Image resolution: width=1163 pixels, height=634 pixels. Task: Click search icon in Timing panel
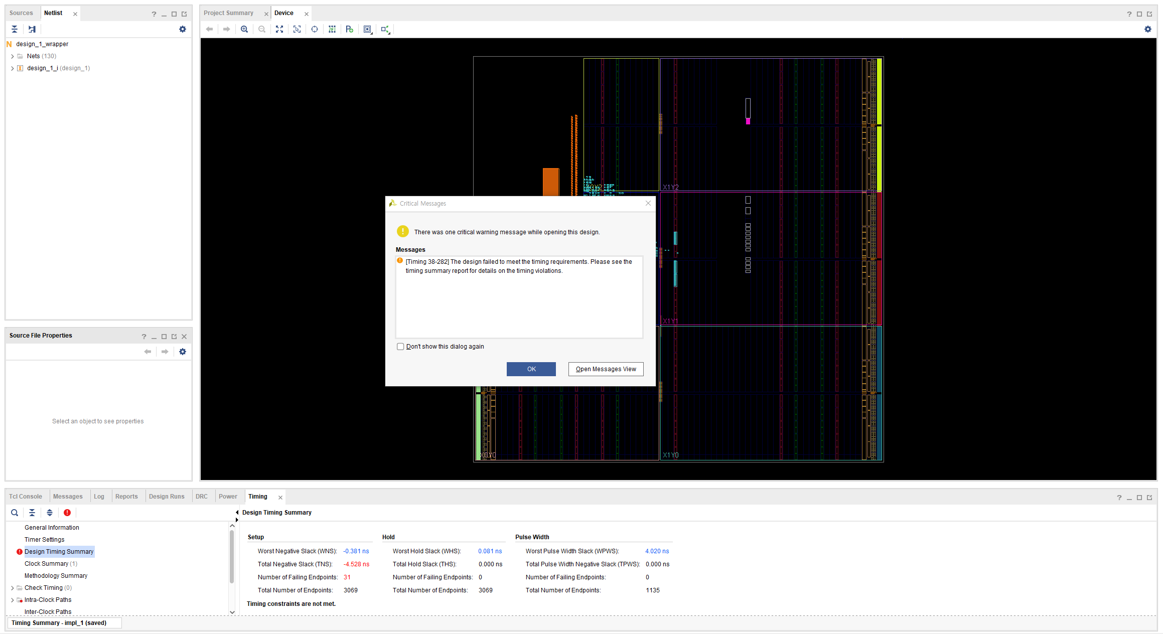tap(15, 513)
